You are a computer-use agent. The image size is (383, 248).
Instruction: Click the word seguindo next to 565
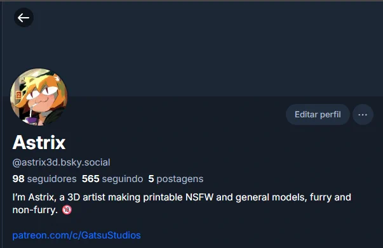coord(123,179)
